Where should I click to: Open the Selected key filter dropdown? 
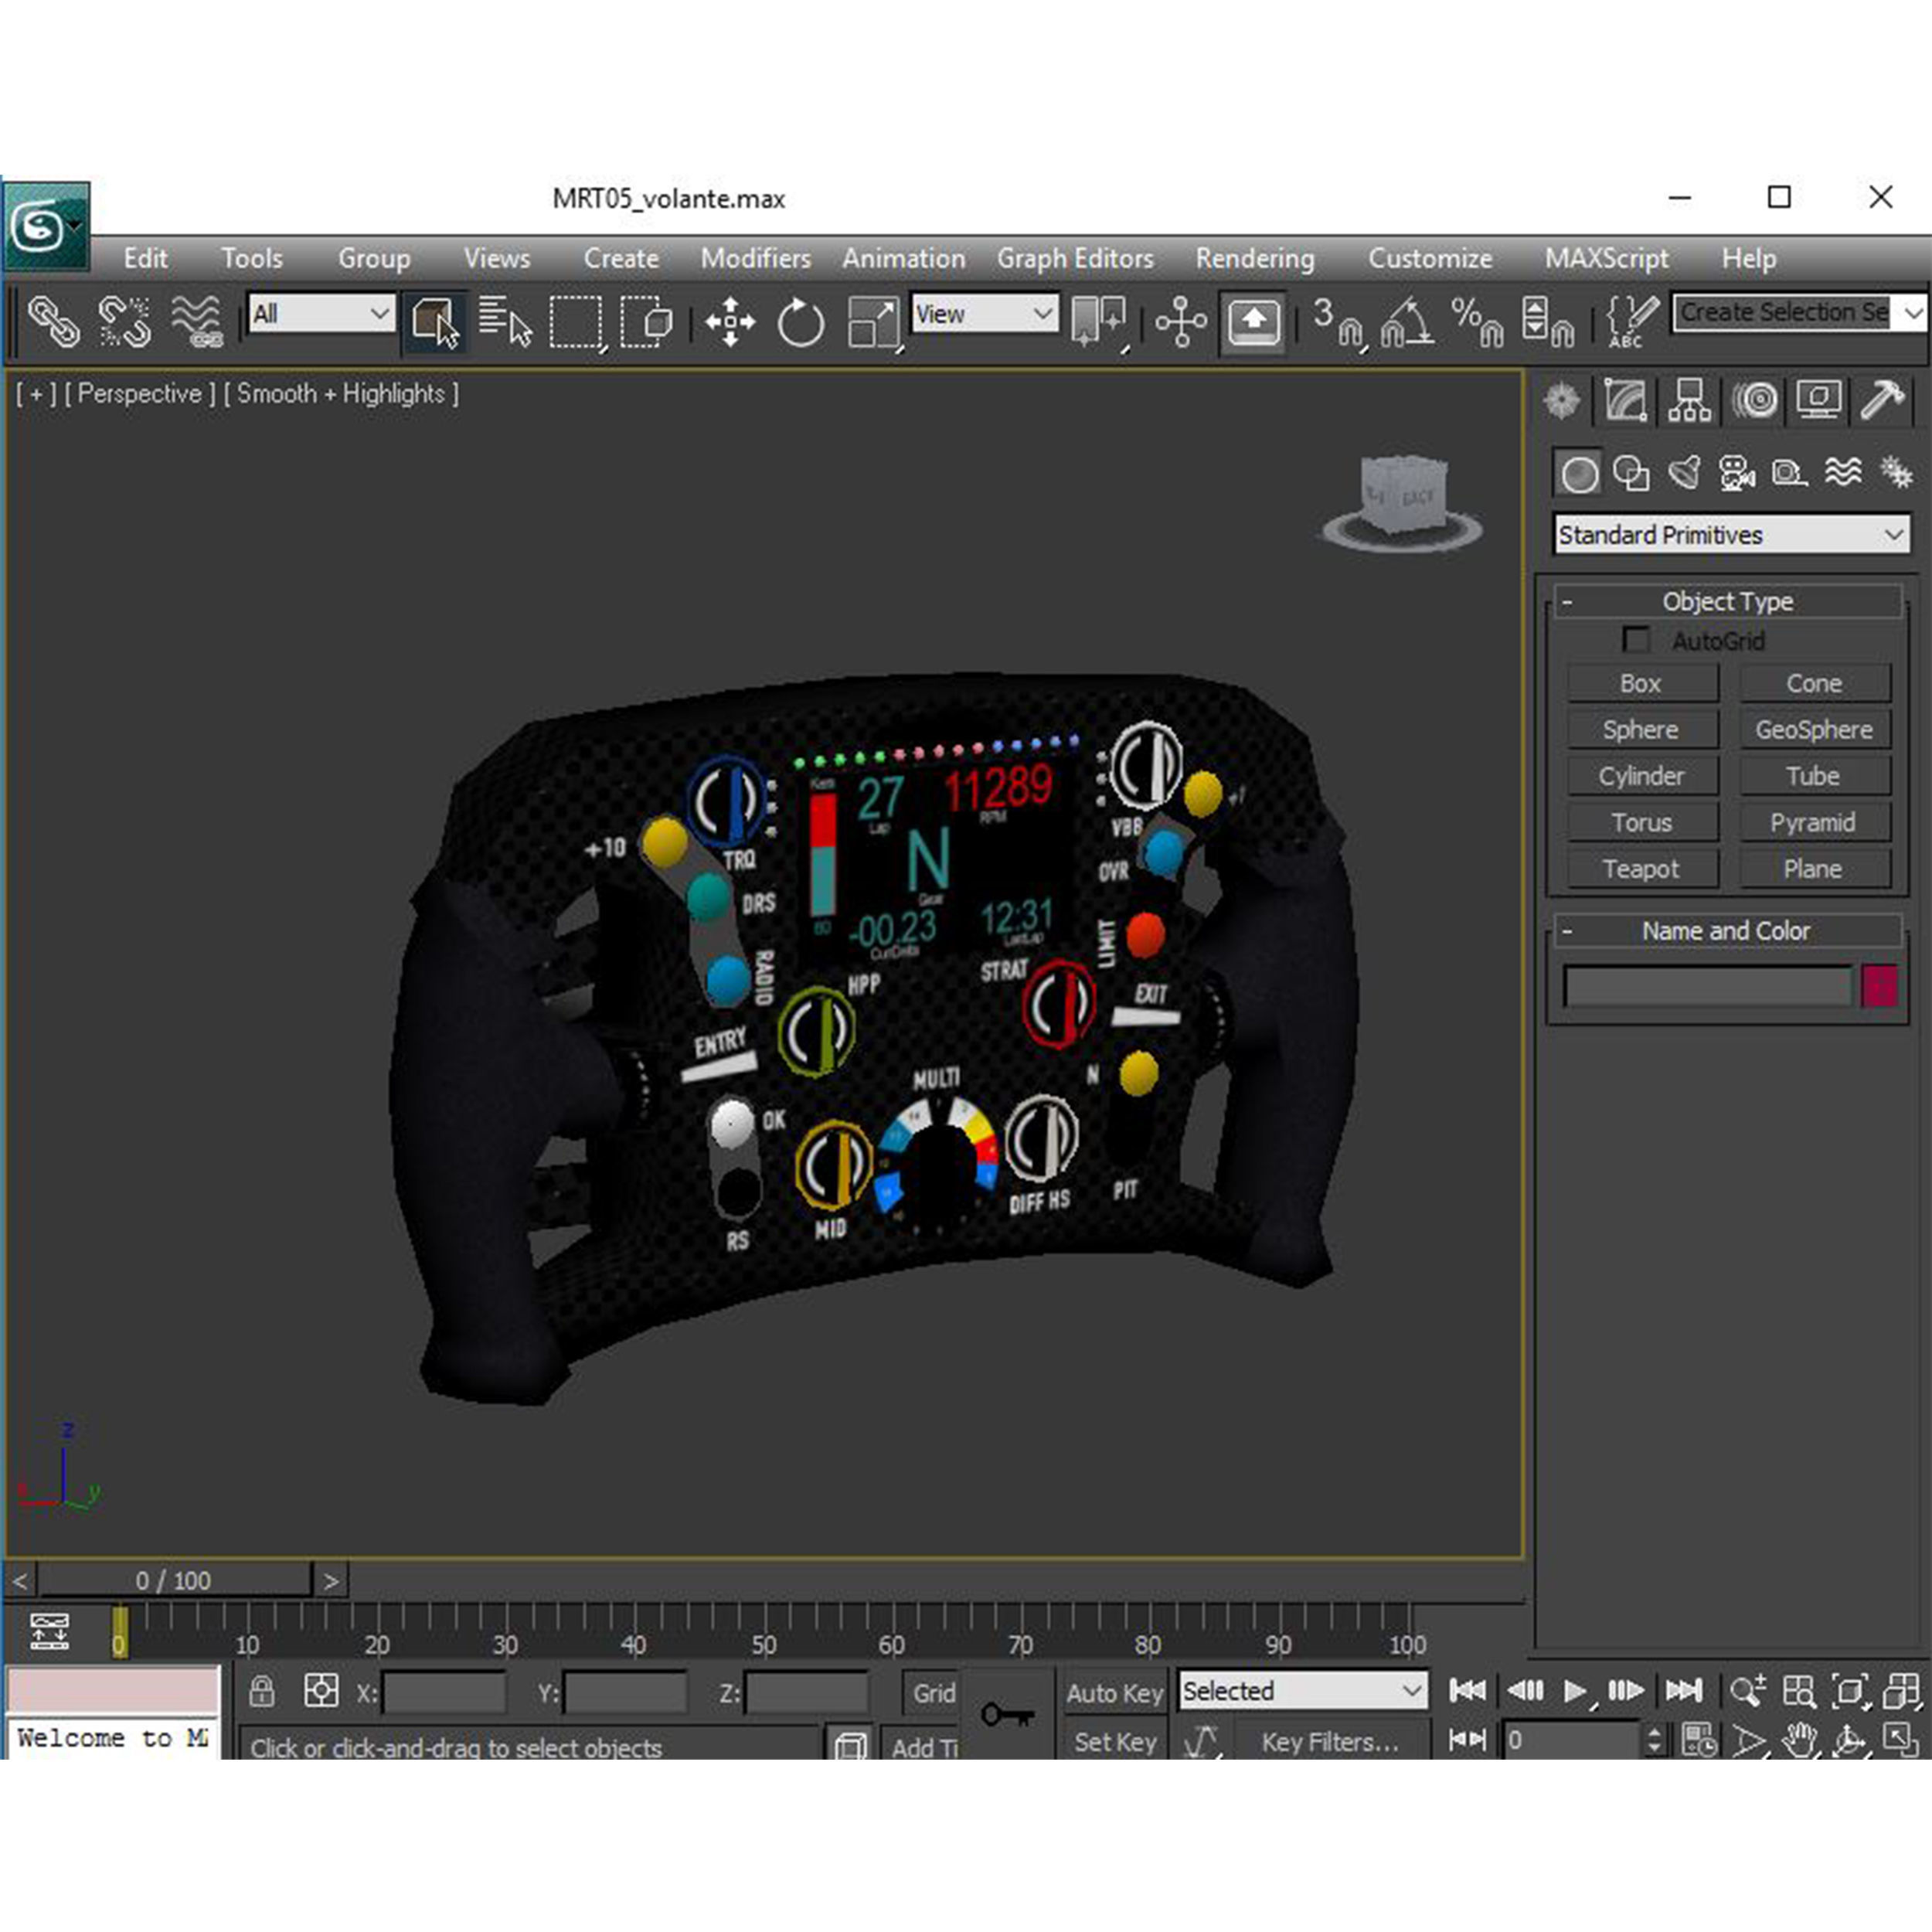click(x=1302, y=1691)
